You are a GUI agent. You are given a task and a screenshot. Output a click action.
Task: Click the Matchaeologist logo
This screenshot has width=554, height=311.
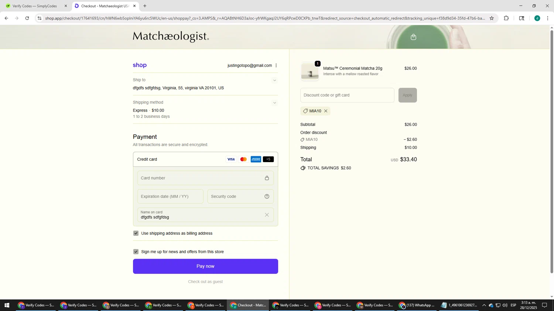(171, 36)
